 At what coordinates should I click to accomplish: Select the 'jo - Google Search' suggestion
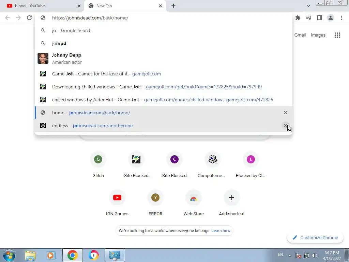click(164, 30)
